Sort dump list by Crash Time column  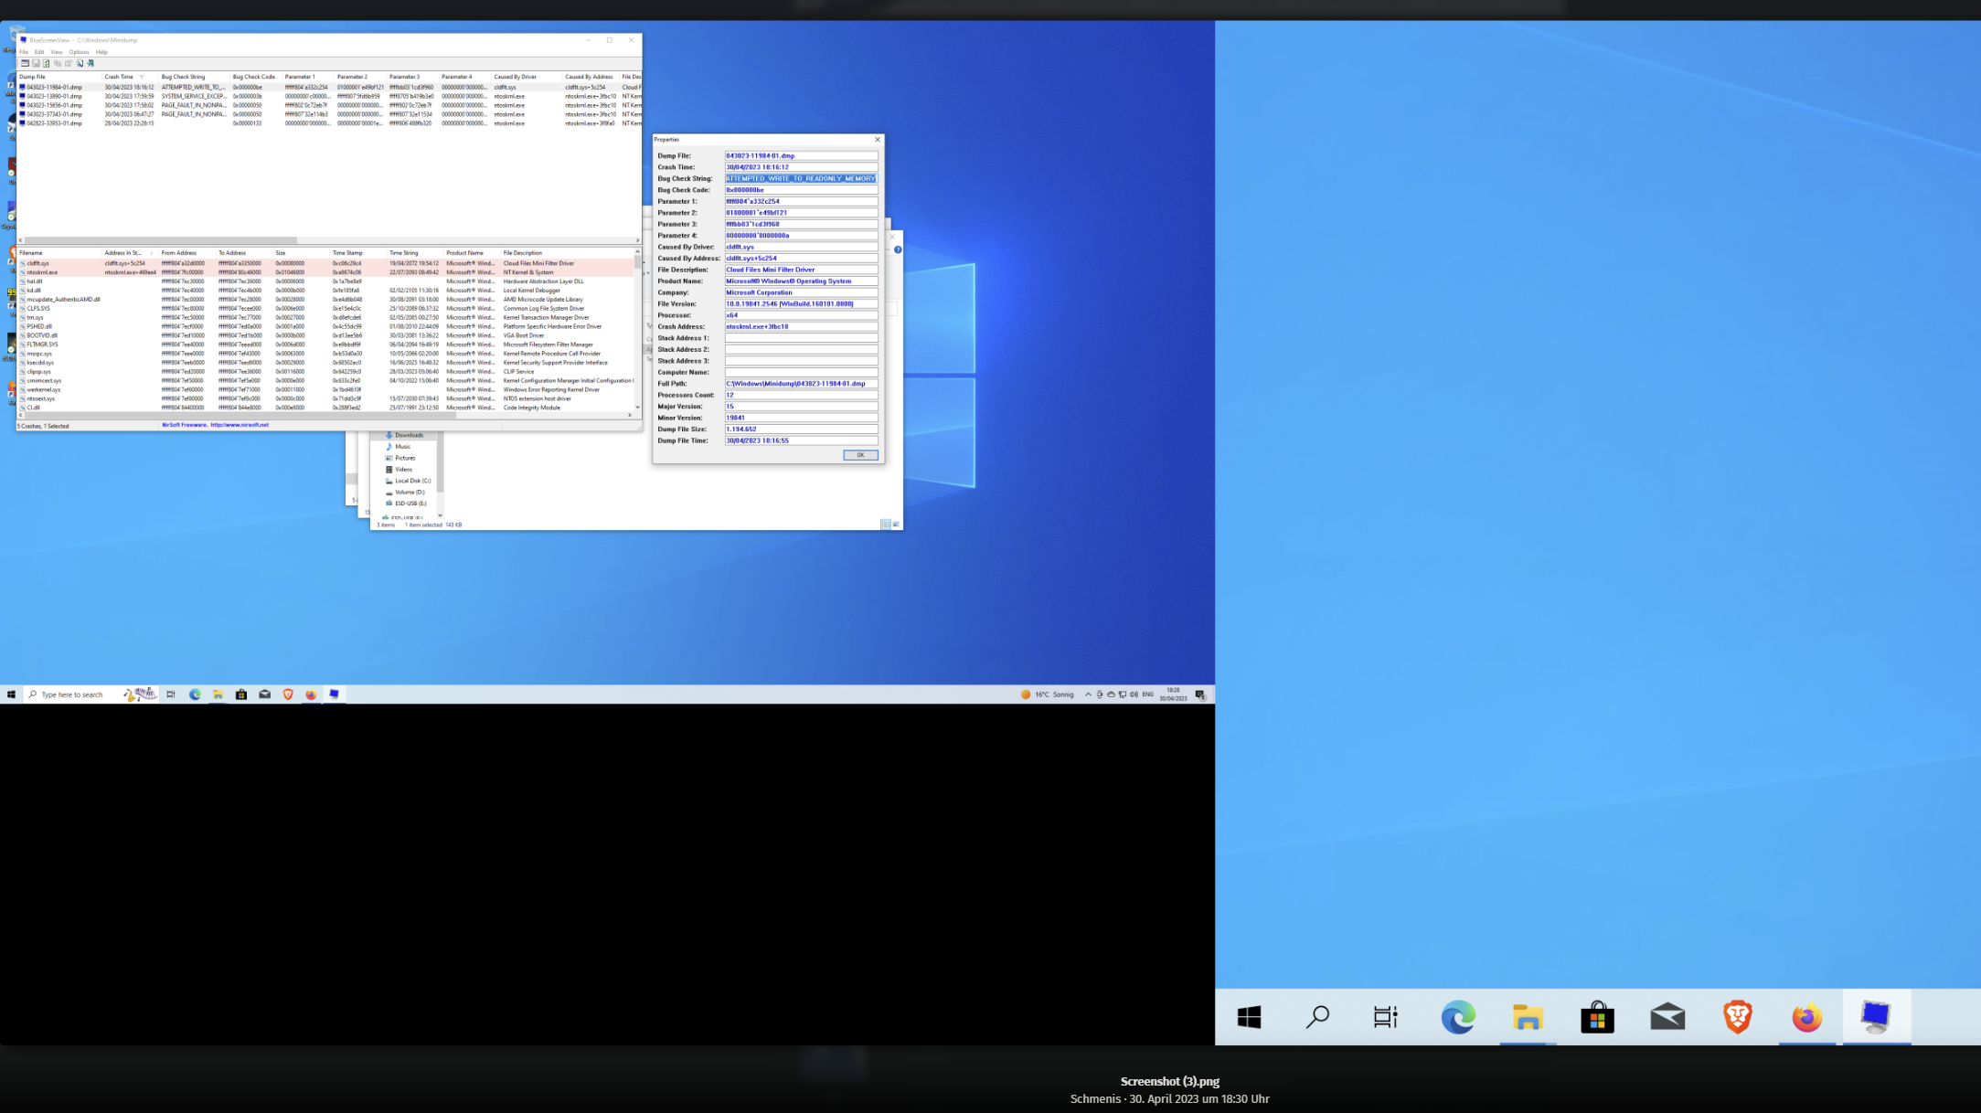(119, 77)
